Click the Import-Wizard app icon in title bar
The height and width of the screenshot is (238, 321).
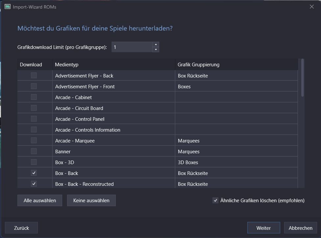7,7
